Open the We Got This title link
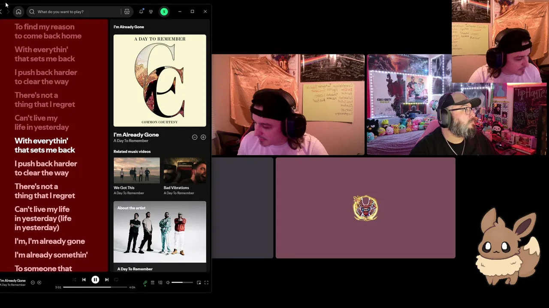The width and height of the screenshot is (549, 308). (124, 188)
